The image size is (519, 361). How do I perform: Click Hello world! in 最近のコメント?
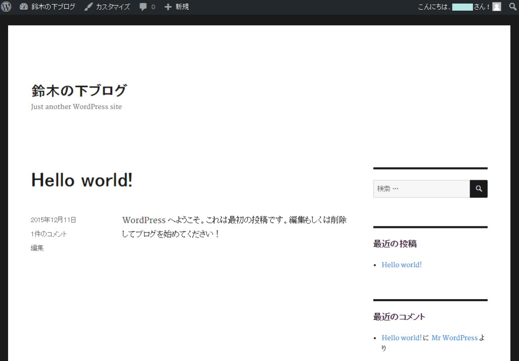[401, 338]
